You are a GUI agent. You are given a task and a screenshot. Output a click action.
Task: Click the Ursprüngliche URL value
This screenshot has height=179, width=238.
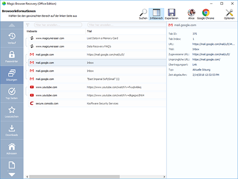(206, 60)
